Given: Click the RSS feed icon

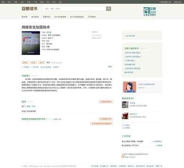Looking at the screenshot, I should tap(123, 156).
